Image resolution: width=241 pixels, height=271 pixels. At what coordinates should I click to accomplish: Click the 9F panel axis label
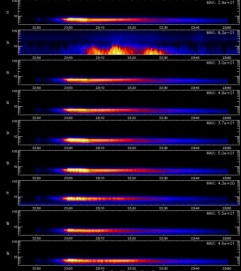point(8,253)
